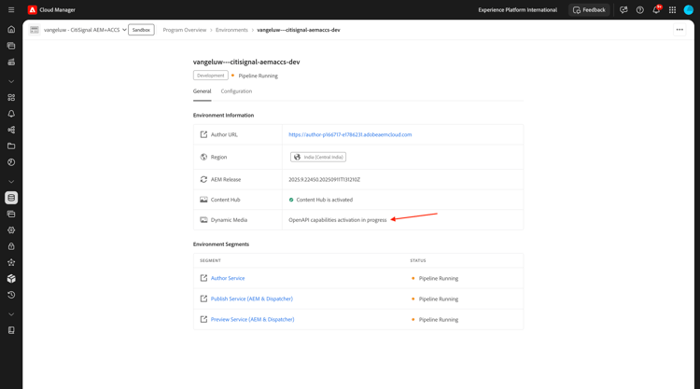Image resolution: width=700 pixels, height=389 pixels.
Task: Select the General tab
Action: (202, 91)
